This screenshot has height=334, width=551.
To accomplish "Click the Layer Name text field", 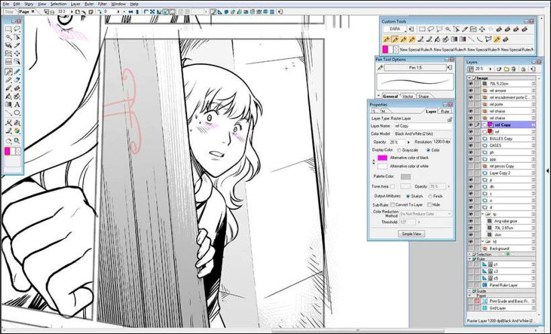I will pyautogui.click(x=421, y=125).
